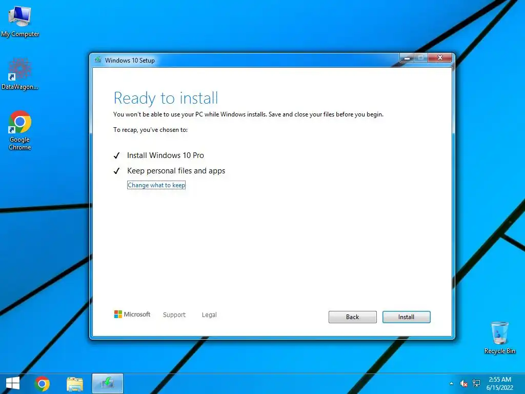The height and width of the screenshot is (394, 525).
Task: Show hidden tray icons arrow
Action: 451,383
